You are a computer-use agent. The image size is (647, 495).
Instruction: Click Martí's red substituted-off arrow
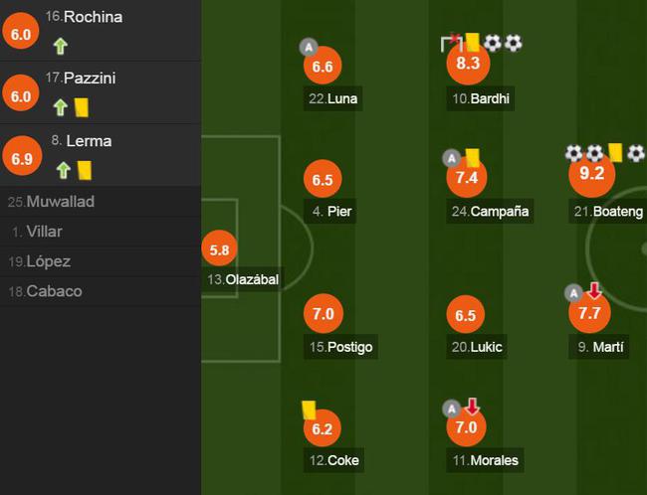(x=594, y=290)
